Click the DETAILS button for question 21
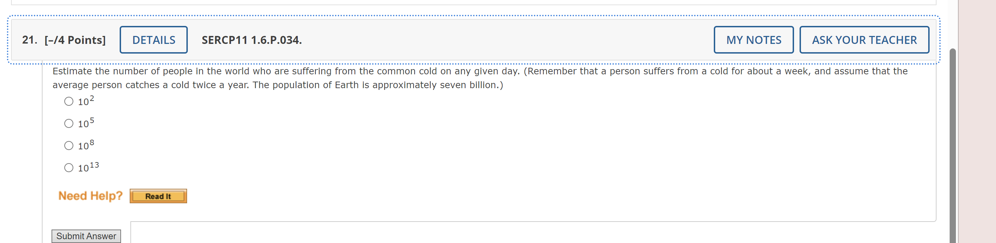Viewport: 996px width, 243px height. point(153,39)
